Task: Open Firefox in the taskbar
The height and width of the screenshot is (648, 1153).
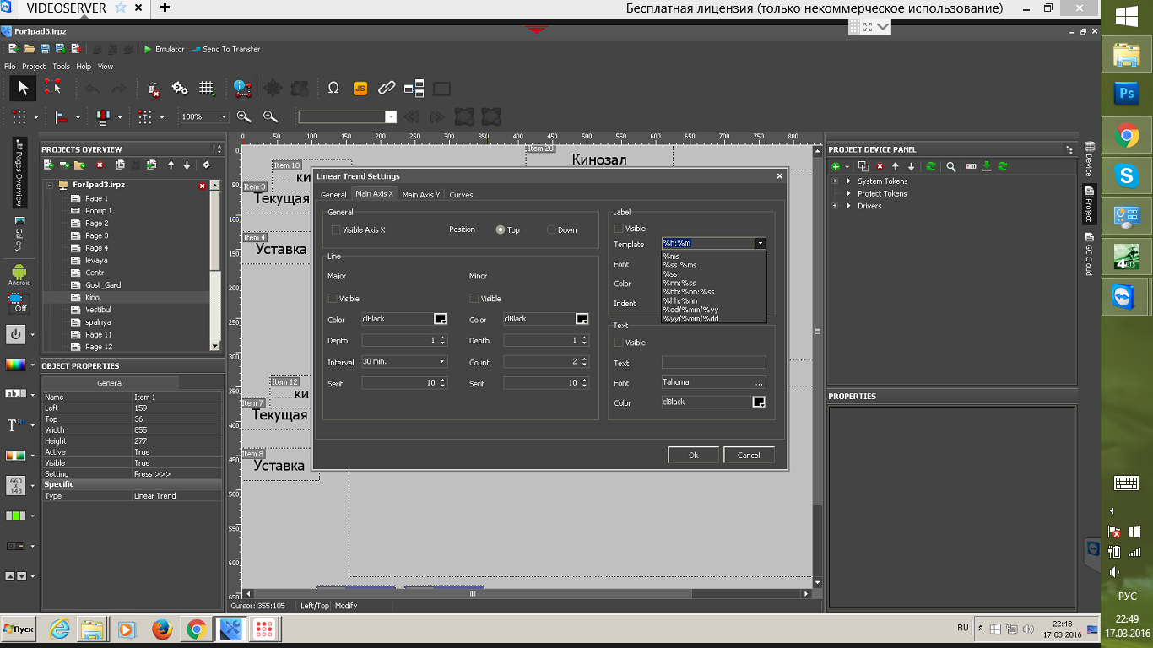Action: 162,629
